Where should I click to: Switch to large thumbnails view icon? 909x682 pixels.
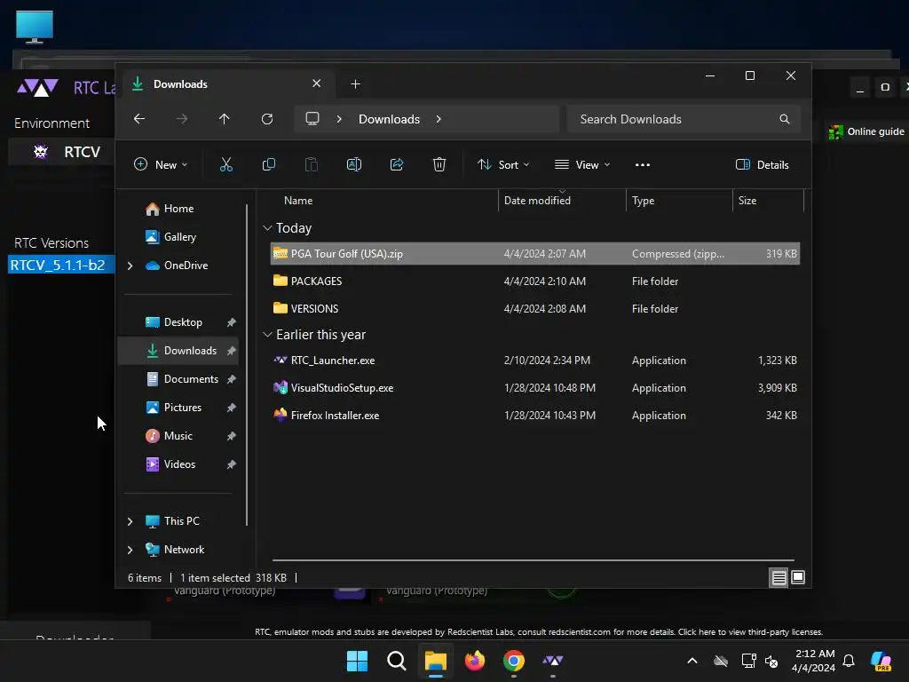798,577
